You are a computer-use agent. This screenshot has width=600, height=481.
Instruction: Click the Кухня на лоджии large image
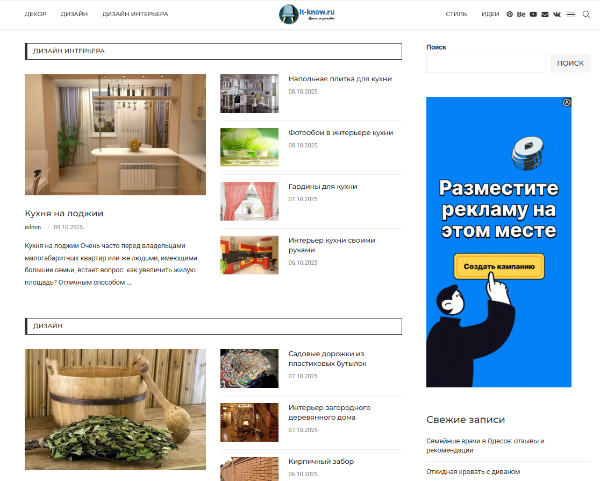115,135
